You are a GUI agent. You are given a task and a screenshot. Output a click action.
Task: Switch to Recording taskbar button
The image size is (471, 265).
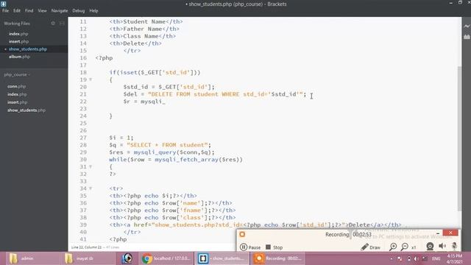point(277,258)
